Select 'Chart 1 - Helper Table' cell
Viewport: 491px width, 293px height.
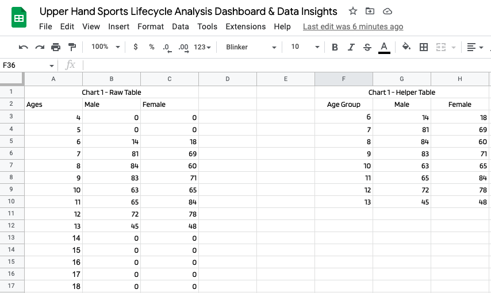tap(402, 92)
